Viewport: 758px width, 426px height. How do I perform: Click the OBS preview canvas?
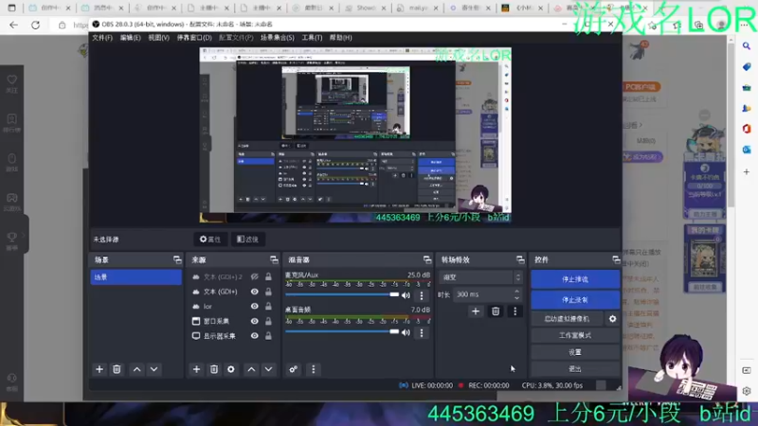pyautogui.click(x=355, y=135)
